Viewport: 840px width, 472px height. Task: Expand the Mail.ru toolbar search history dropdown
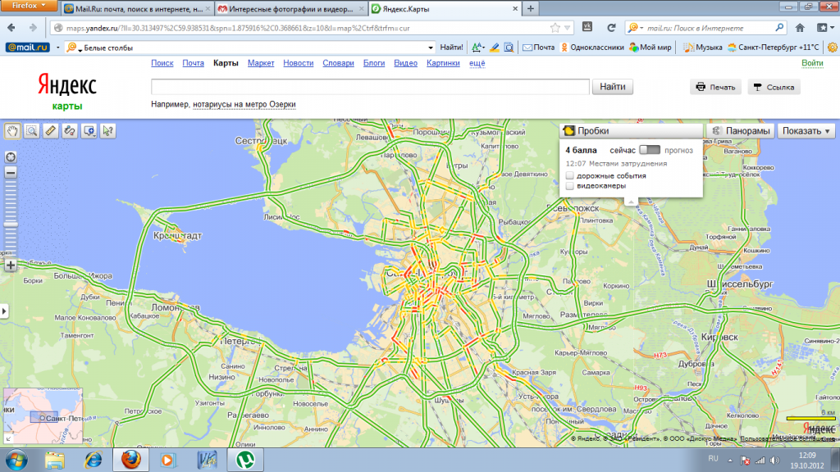pyautogui.click(x=430, y=48)
